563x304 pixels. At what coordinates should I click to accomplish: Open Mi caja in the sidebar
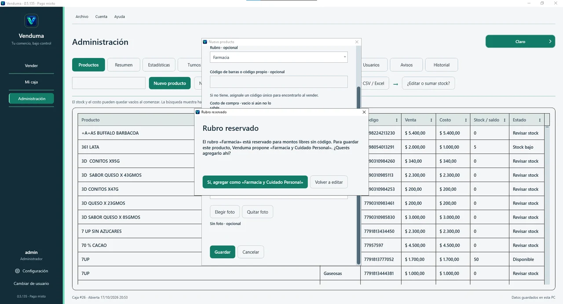click(x=31, y=82)
